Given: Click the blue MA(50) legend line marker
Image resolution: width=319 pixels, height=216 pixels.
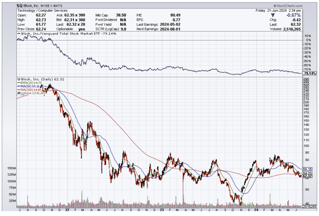Looking at the screenshot, I should tap(18, 86).
